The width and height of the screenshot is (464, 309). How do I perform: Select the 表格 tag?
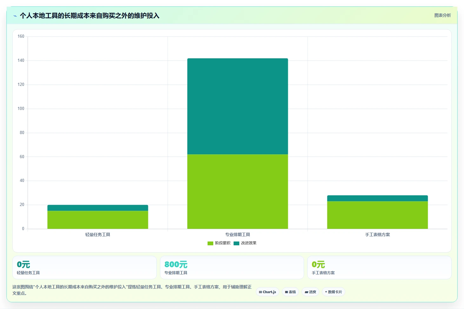tap(290, 292)
